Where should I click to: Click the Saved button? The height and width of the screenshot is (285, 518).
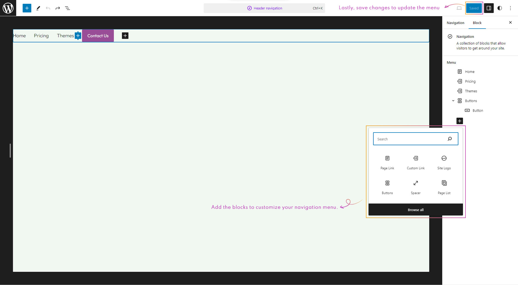(474, 8)
